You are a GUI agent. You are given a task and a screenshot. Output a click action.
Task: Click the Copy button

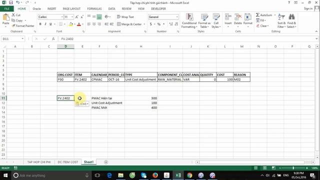(x=17, y=20)
